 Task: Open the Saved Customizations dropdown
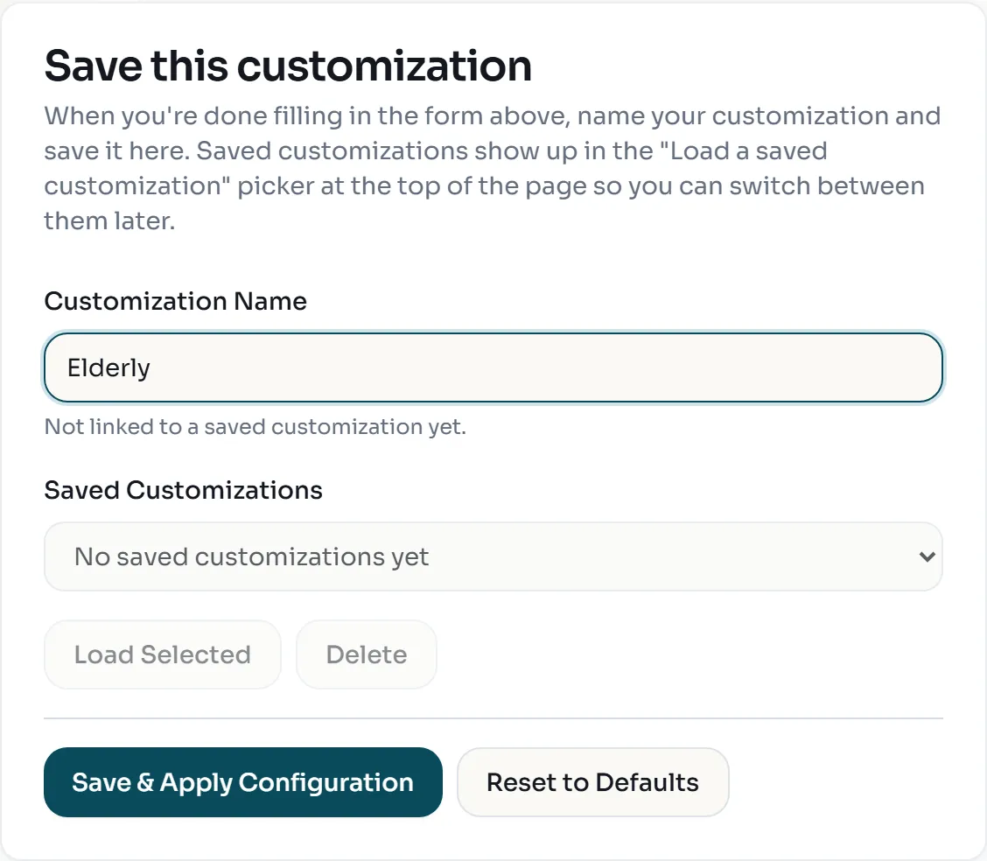tap(493, 556)
